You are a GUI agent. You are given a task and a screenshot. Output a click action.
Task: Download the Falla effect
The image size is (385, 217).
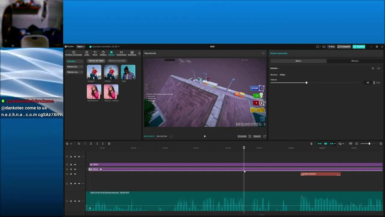pos(133,77)
